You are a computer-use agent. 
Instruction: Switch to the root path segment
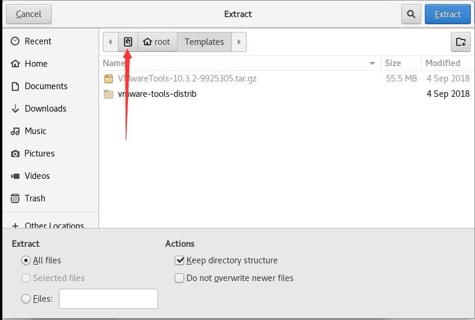(157, 42)
